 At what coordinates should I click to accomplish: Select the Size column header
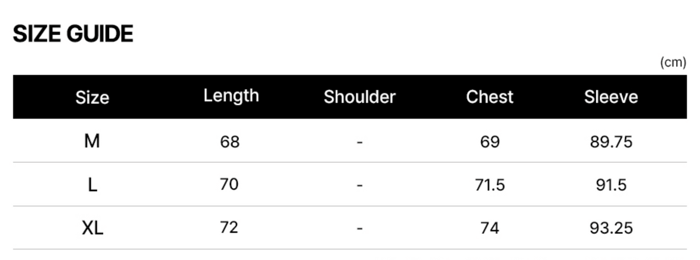coord(92,97)
